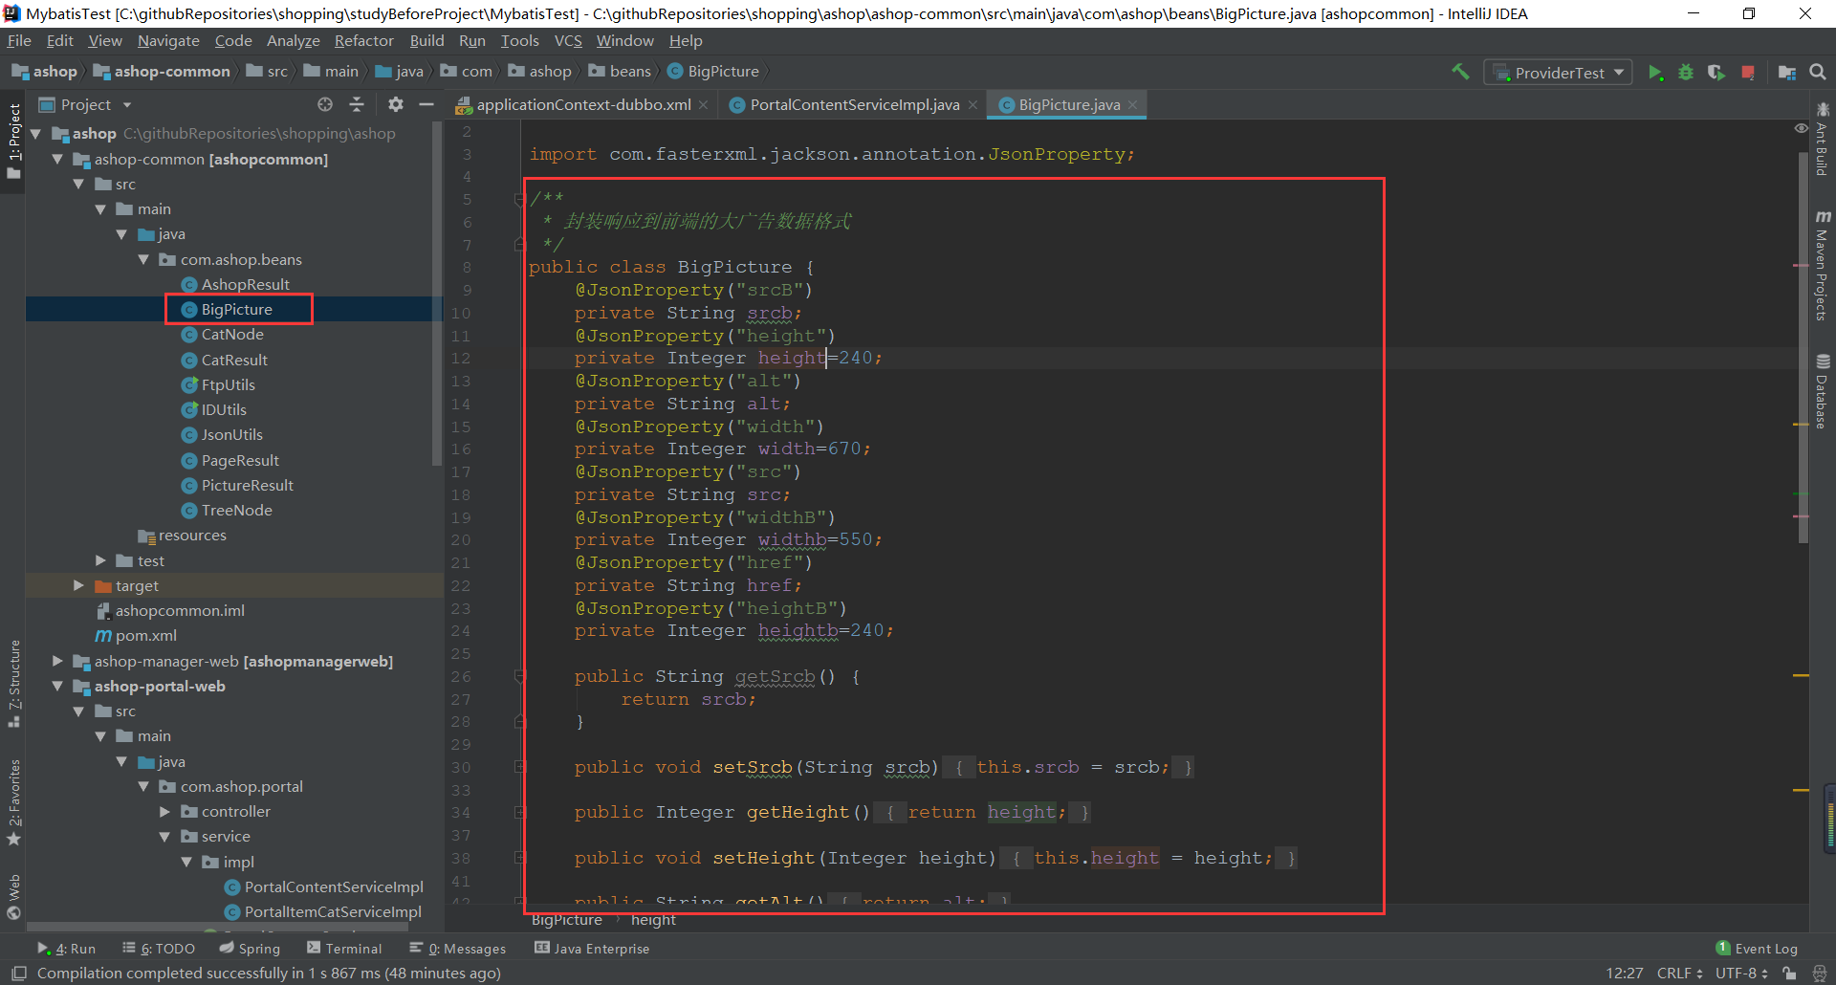Open the Terminal tool window
This screenshot has width=1836, height=985.
pos(344,948)
